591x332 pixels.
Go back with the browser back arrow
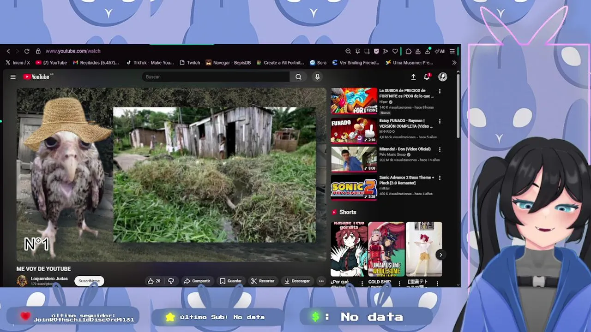8,51
